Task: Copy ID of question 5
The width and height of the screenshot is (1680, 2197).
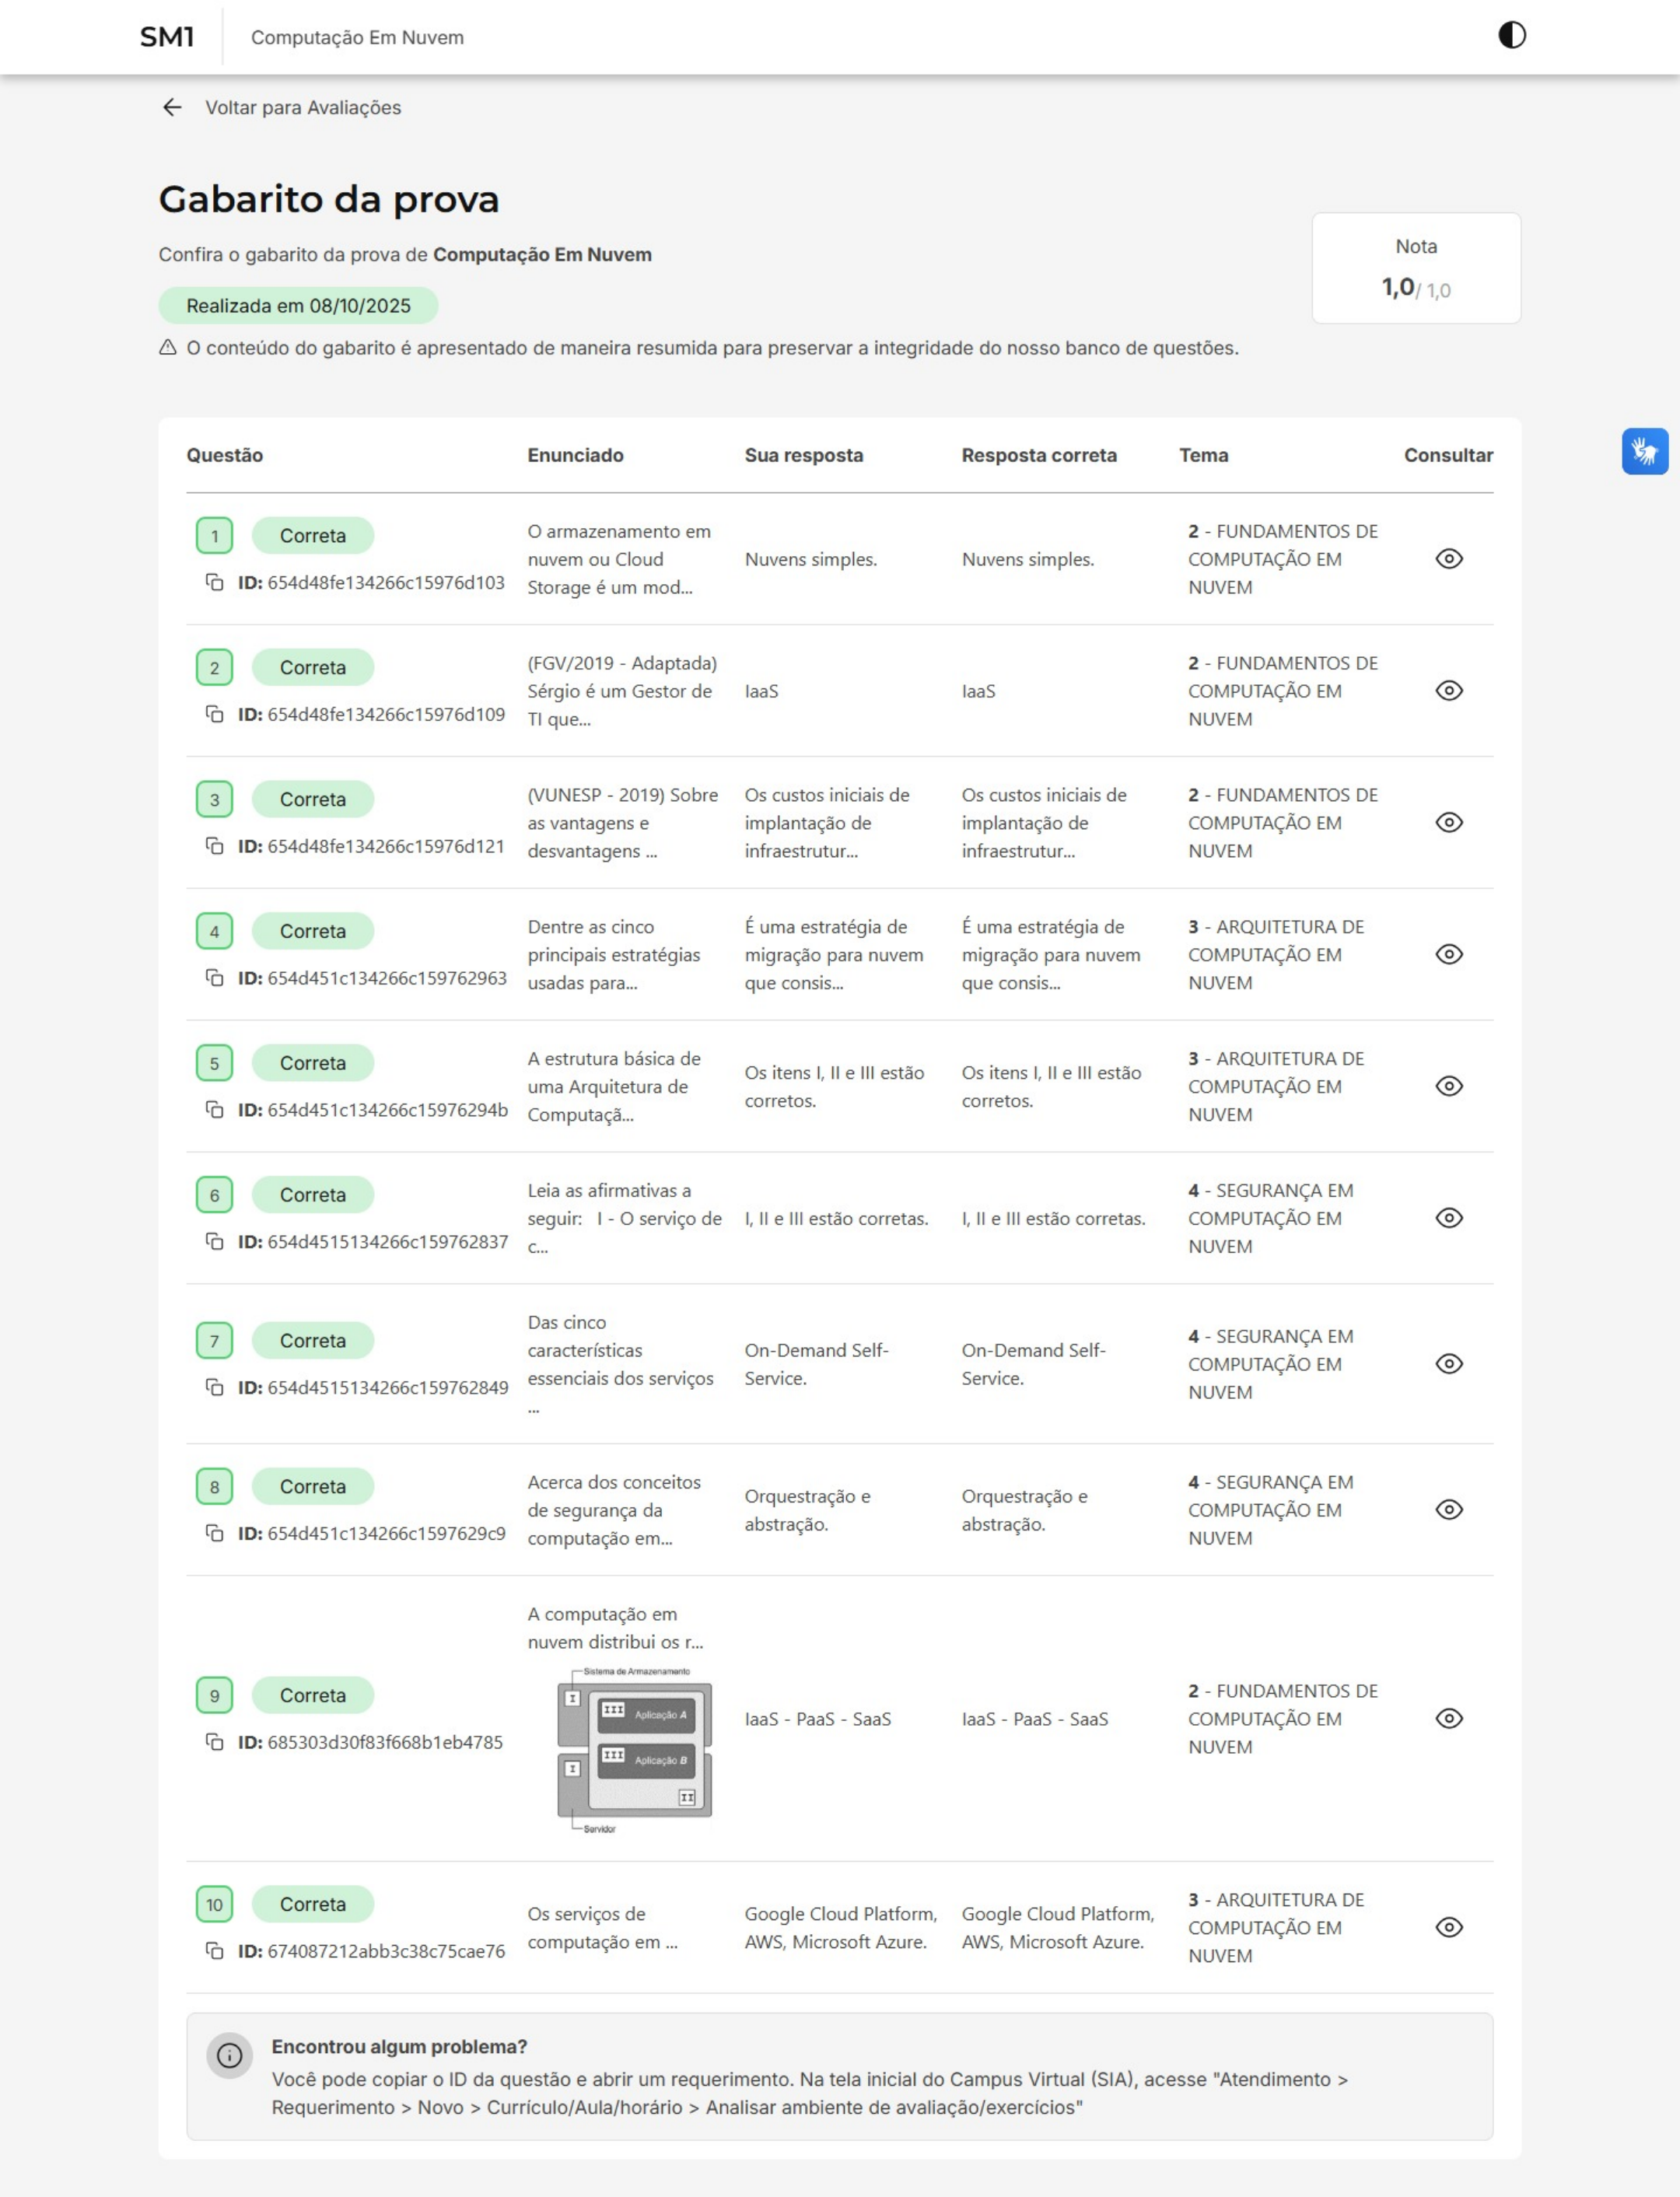Action: click(x=214, y=1109)
